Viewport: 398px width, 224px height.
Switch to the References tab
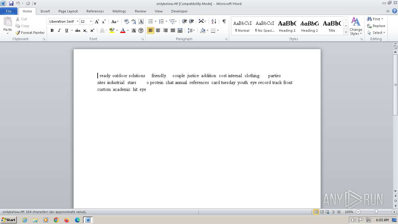pos(95,11)
